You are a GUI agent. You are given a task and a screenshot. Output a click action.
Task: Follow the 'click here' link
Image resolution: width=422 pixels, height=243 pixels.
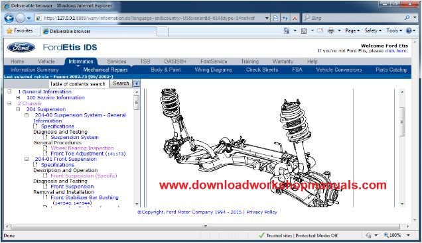tap(396, 51)
